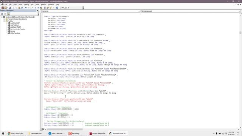Open the Tools menu
This screenshot has width=242, height=136.
(37, 5)
